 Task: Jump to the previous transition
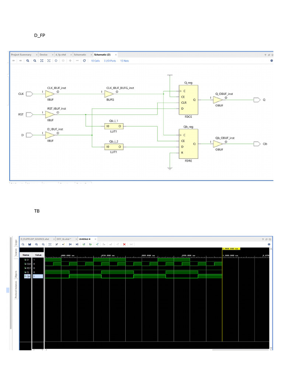pos(84,244)
